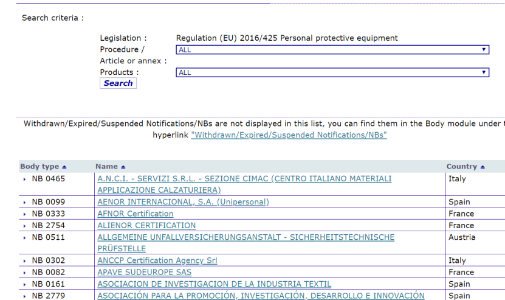Expand row arrow for NB 0465
The image size is (505, 300).
tap(24, 179)
